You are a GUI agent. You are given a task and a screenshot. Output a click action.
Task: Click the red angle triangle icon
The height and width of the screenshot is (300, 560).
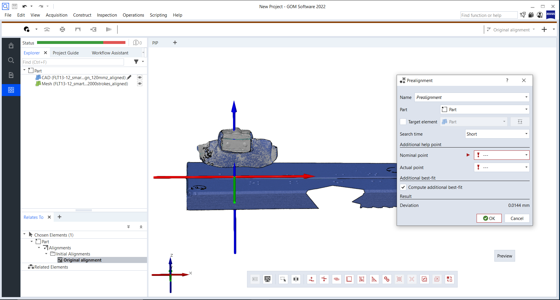(x=374, y=279)
